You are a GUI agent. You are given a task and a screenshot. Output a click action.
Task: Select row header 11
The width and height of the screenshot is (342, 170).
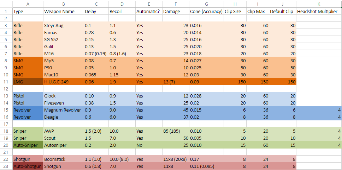tap(5, 82)
